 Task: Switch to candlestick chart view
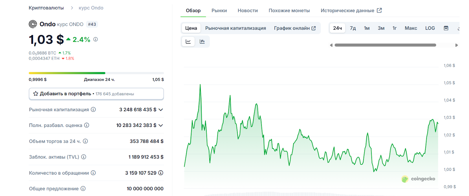click(202, 42)
